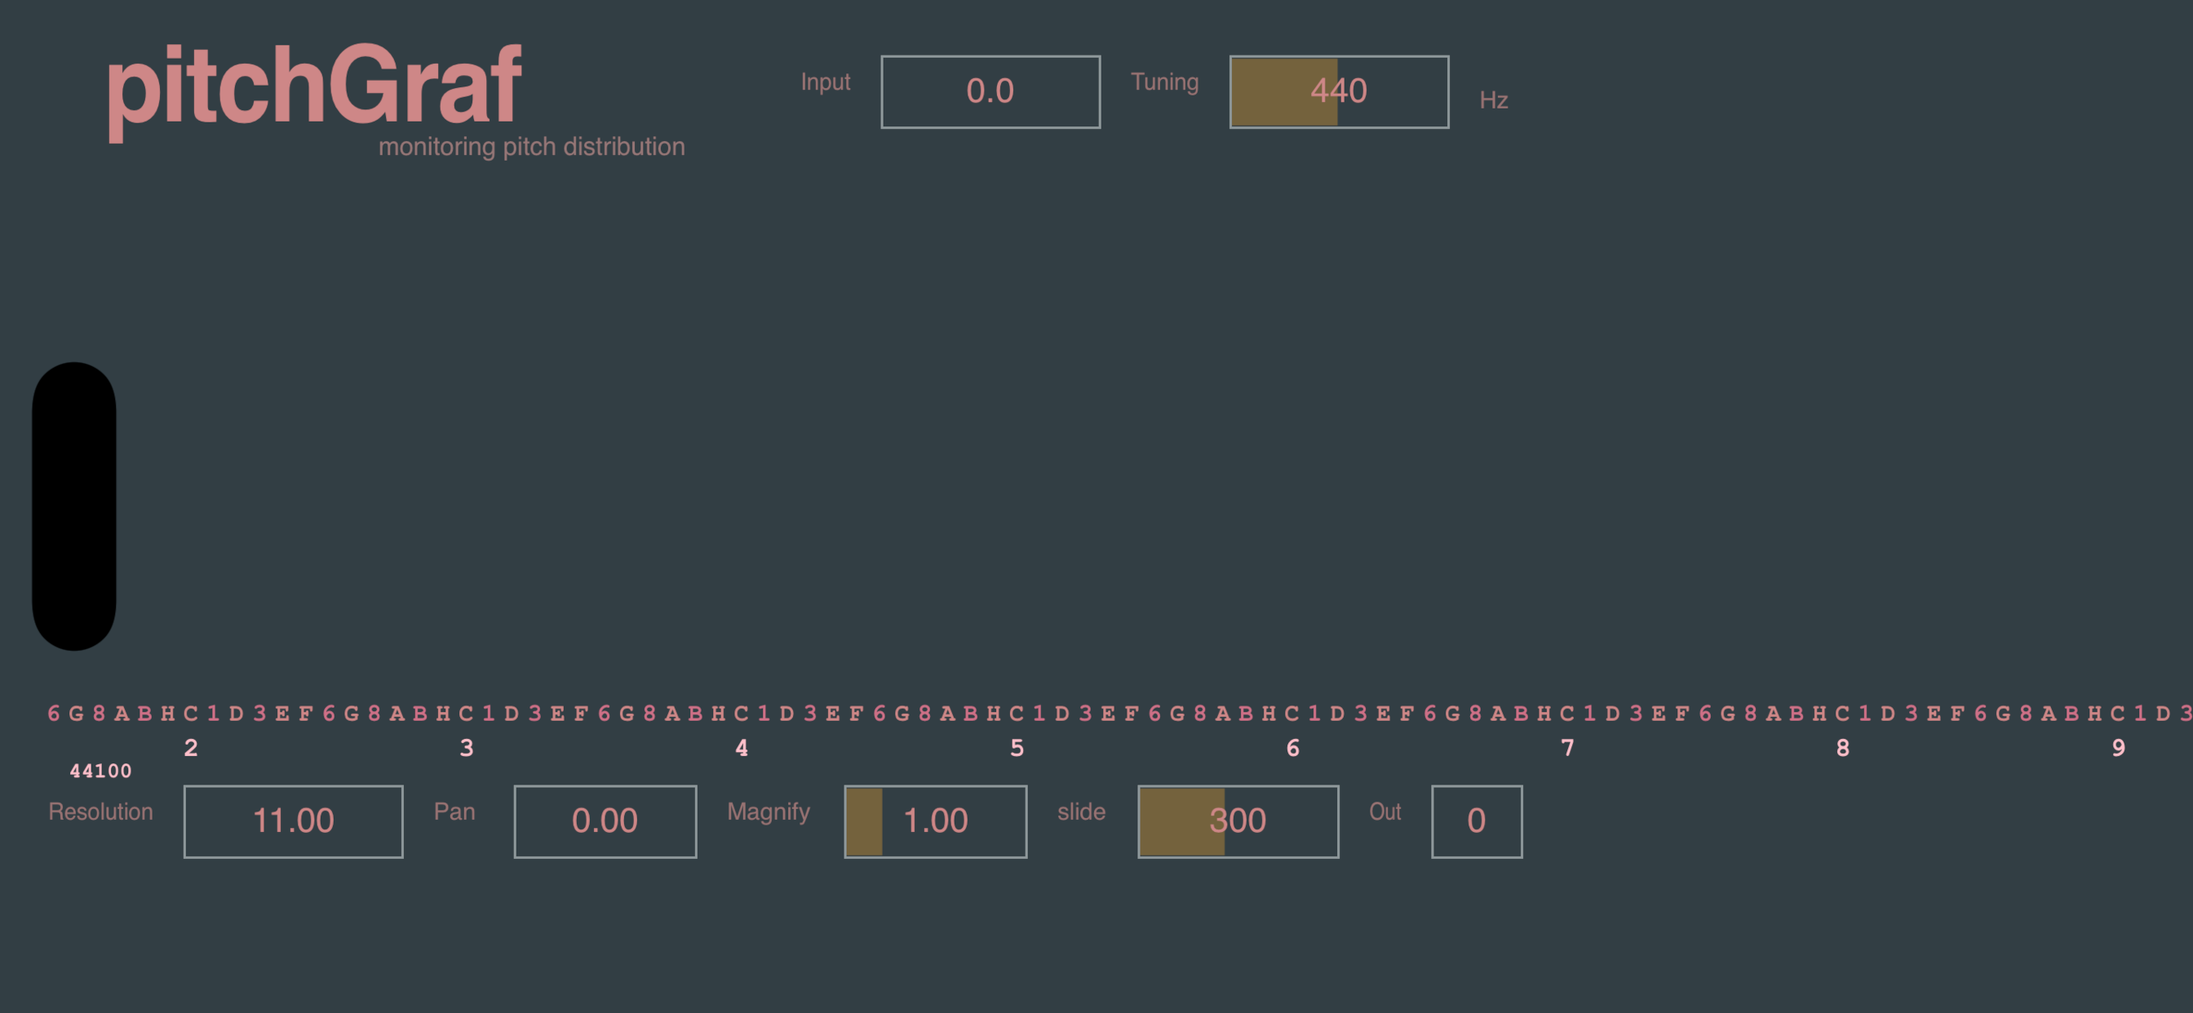The width and height of the screenshot is (2193, 1013).
Task: Click the Magnify label
Action: point(769,812)
